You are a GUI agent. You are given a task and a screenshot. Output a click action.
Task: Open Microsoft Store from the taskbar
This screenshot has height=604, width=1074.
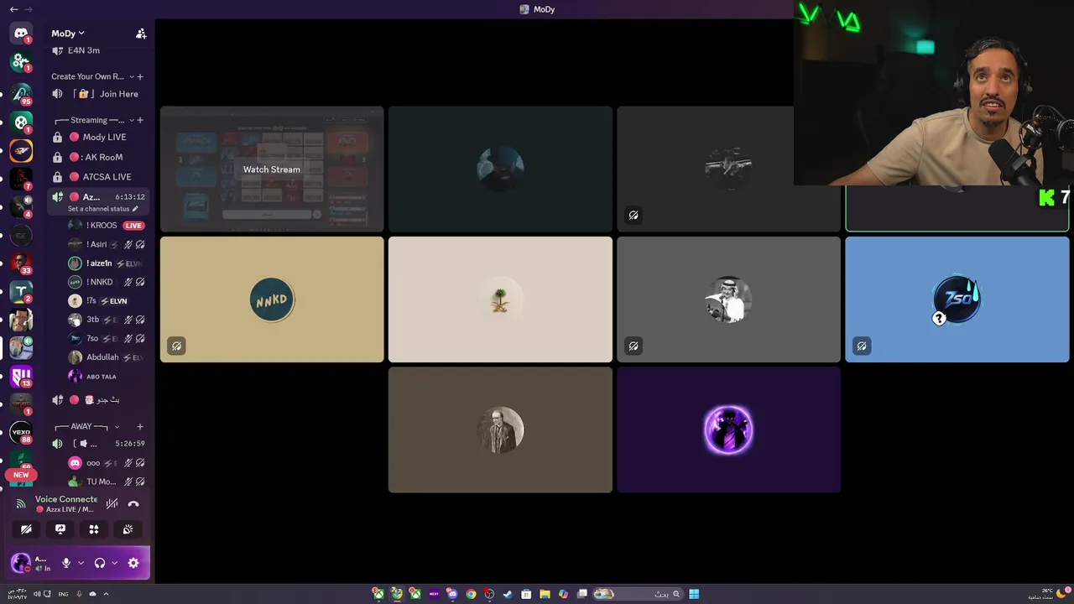[526, 594]
